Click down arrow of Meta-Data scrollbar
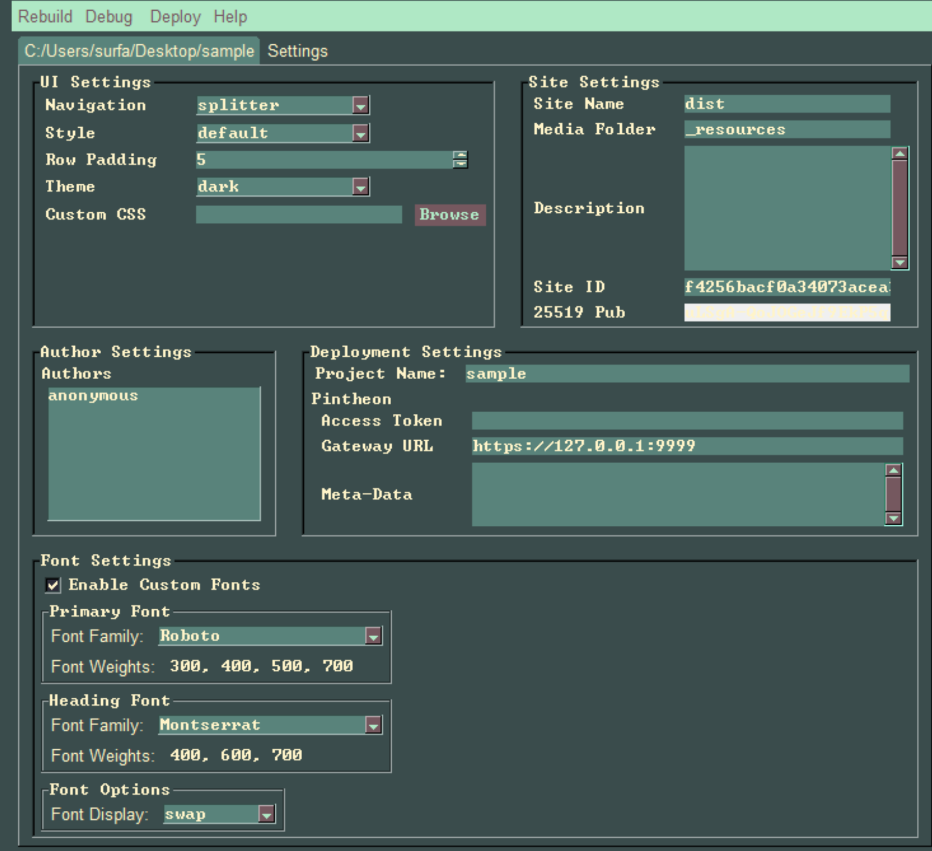932x851 pixels. (893, 518)
